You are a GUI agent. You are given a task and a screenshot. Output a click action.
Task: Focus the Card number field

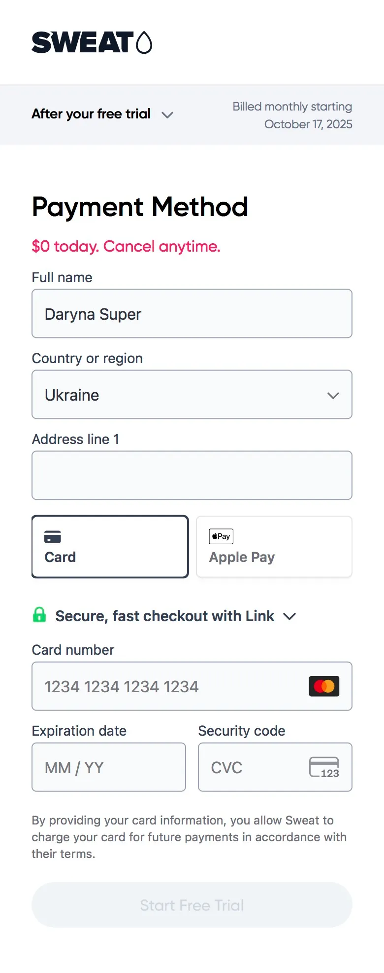coord(167,686)
